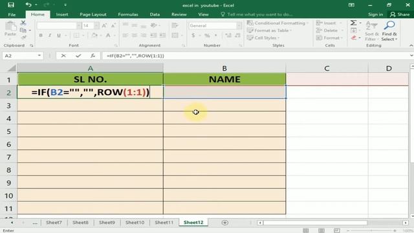Click the Merge & Center icon
This screenshot has width=414, height=233.
[175, 36]
